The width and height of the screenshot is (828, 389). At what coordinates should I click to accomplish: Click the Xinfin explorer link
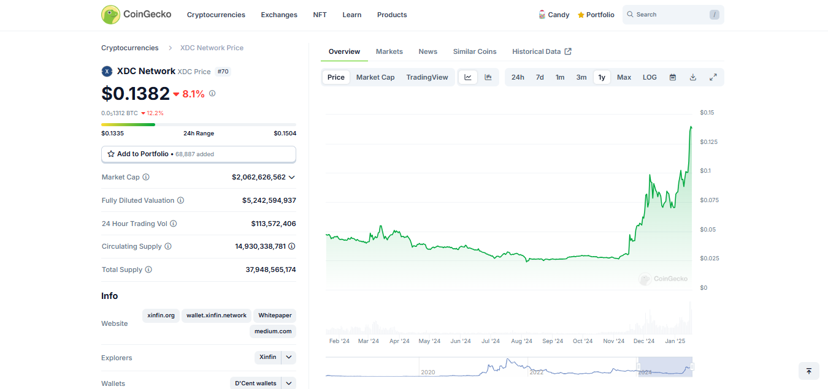click(x=268, y=357)
